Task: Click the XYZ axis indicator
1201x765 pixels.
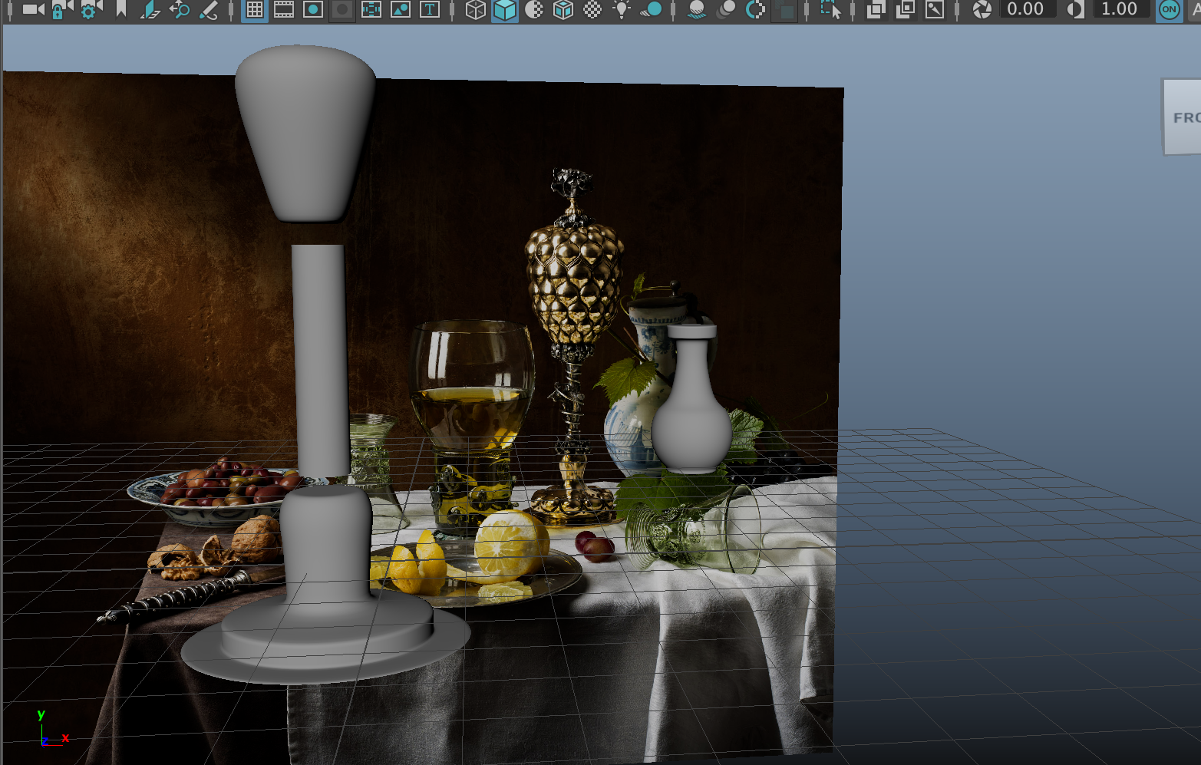Action: 52,729
